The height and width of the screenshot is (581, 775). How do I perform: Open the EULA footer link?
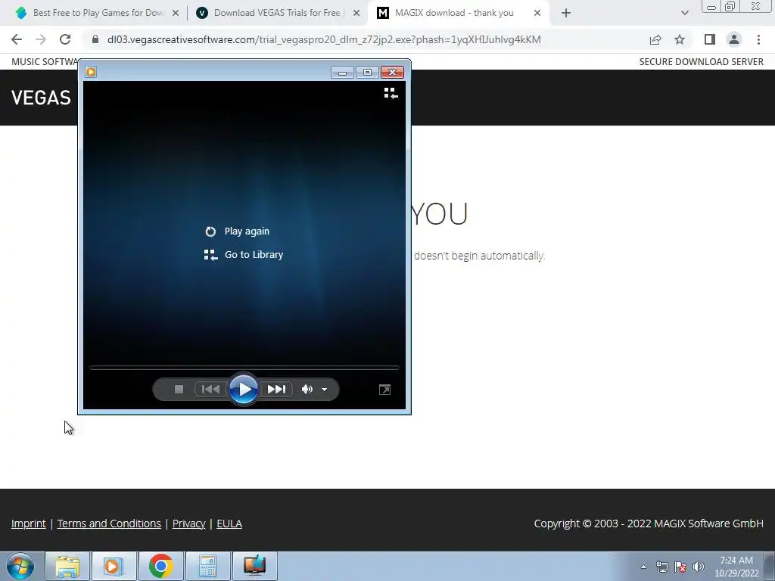[x=229, y=524]
